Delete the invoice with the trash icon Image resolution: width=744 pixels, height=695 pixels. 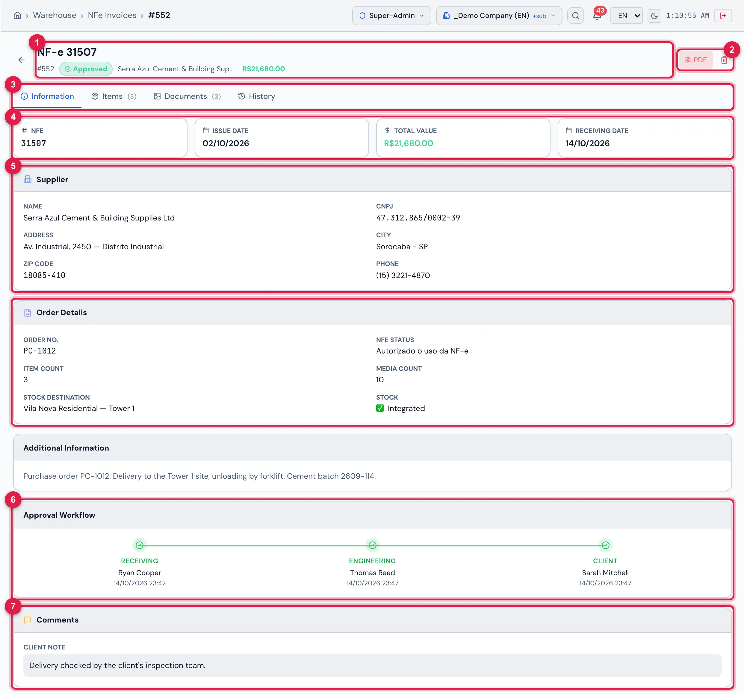click(724, 60)
